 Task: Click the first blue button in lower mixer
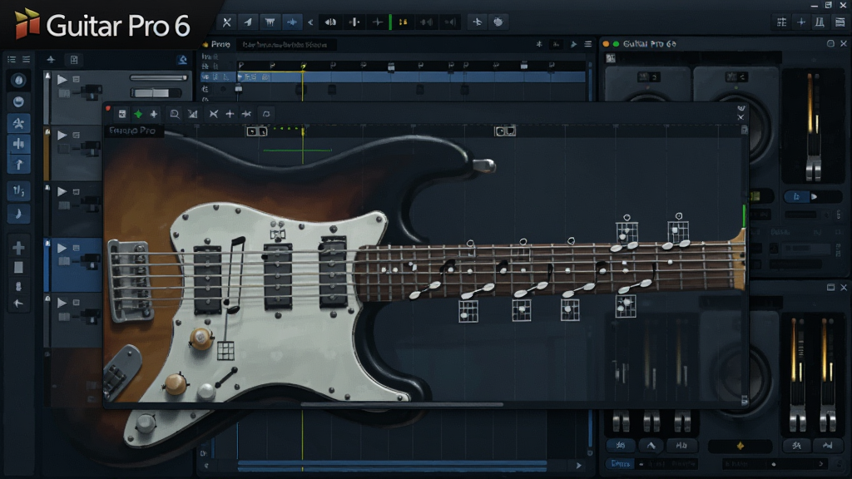pyautogui.click(x=621, y=446)
